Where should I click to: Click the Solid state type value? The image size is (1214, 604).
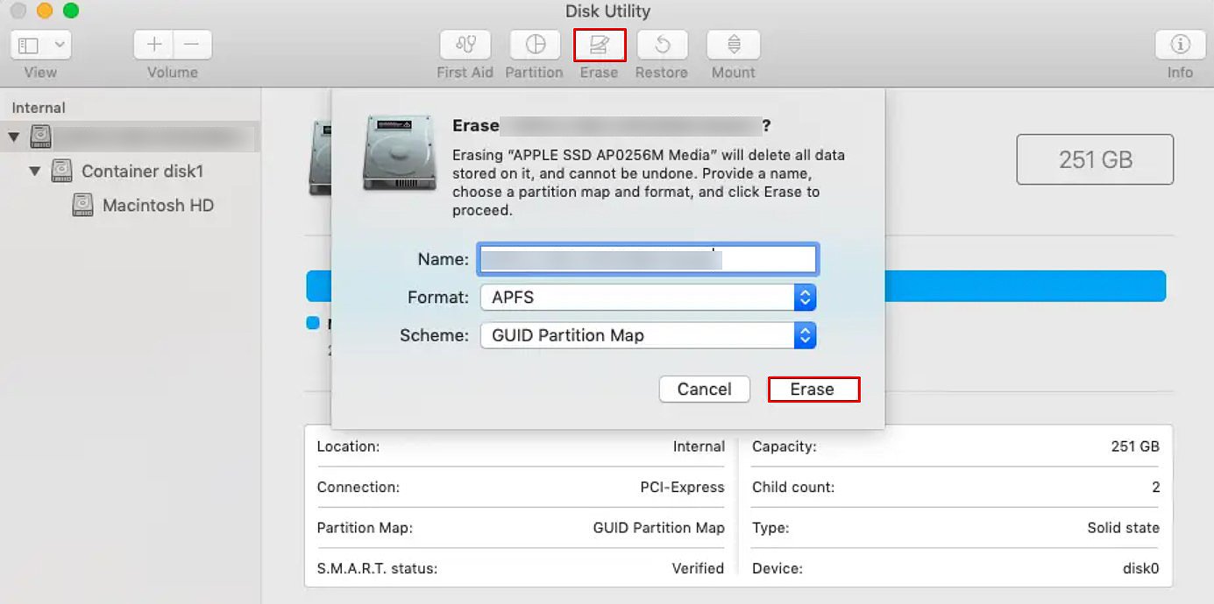coord(1124,528)
